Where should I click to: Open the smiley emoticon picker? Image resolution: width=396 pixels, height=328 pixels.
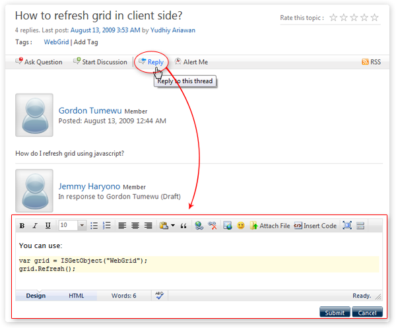click(x=241, y=226)
